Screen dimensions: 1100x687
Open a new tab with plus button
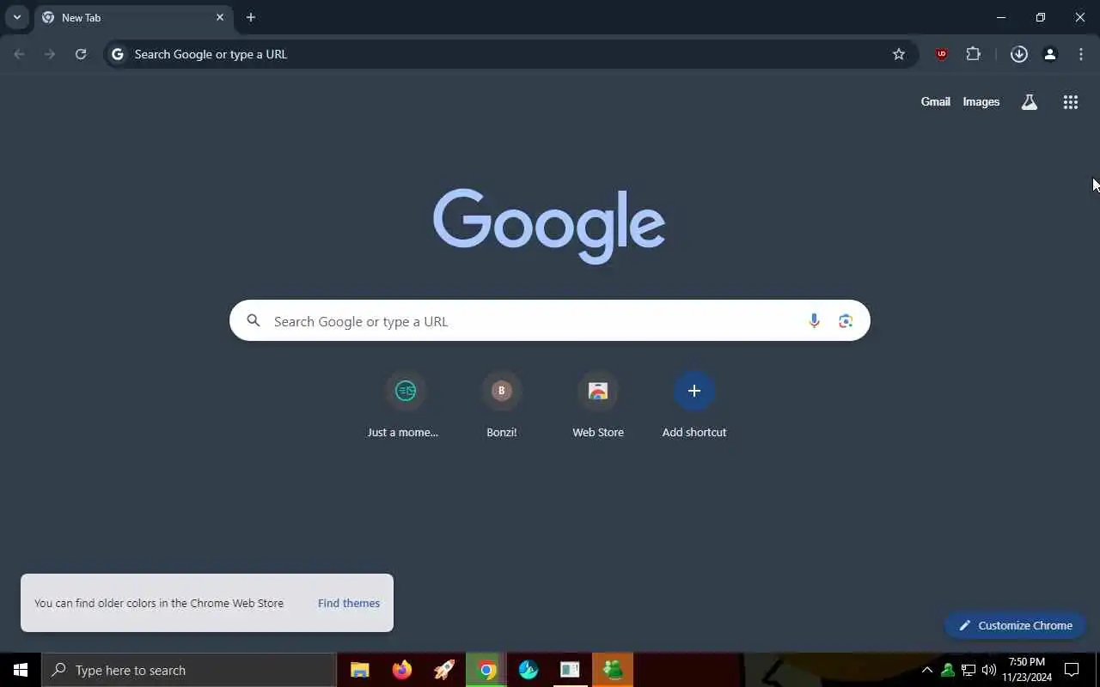click(251, 17)
